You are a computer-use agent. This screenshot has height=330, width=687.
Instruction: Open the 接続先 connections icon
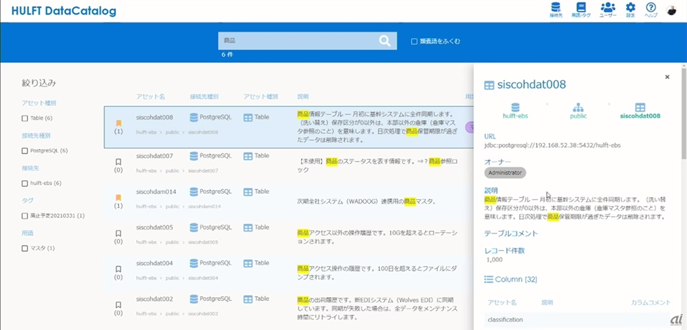click(x=555, y=9)
